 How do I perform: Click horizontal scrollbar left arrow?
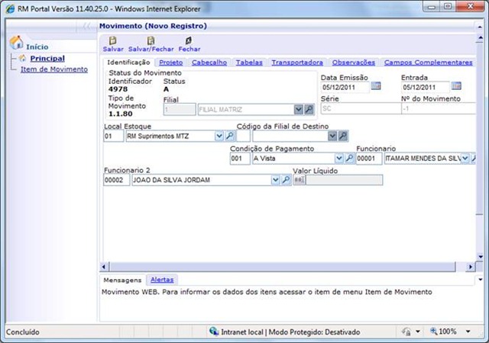[104, 267]
